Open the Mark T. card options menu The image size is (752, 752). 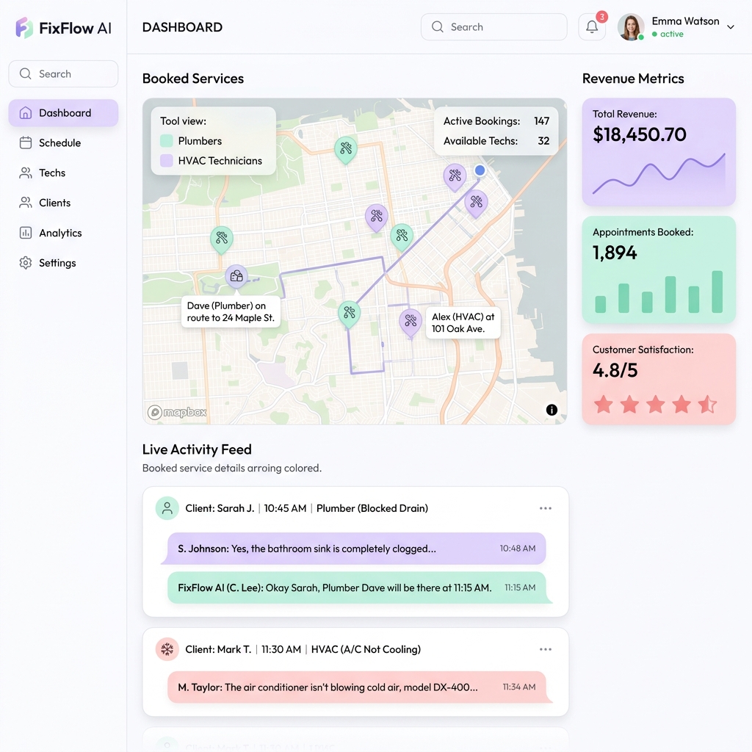(546, 649)
